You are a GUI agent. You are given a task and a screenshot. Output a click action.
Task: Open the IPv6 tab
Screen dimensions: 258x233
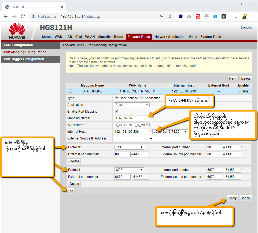coord(79,37)
